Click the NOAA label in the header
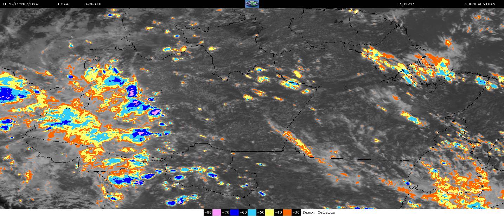 pos(63,4)
